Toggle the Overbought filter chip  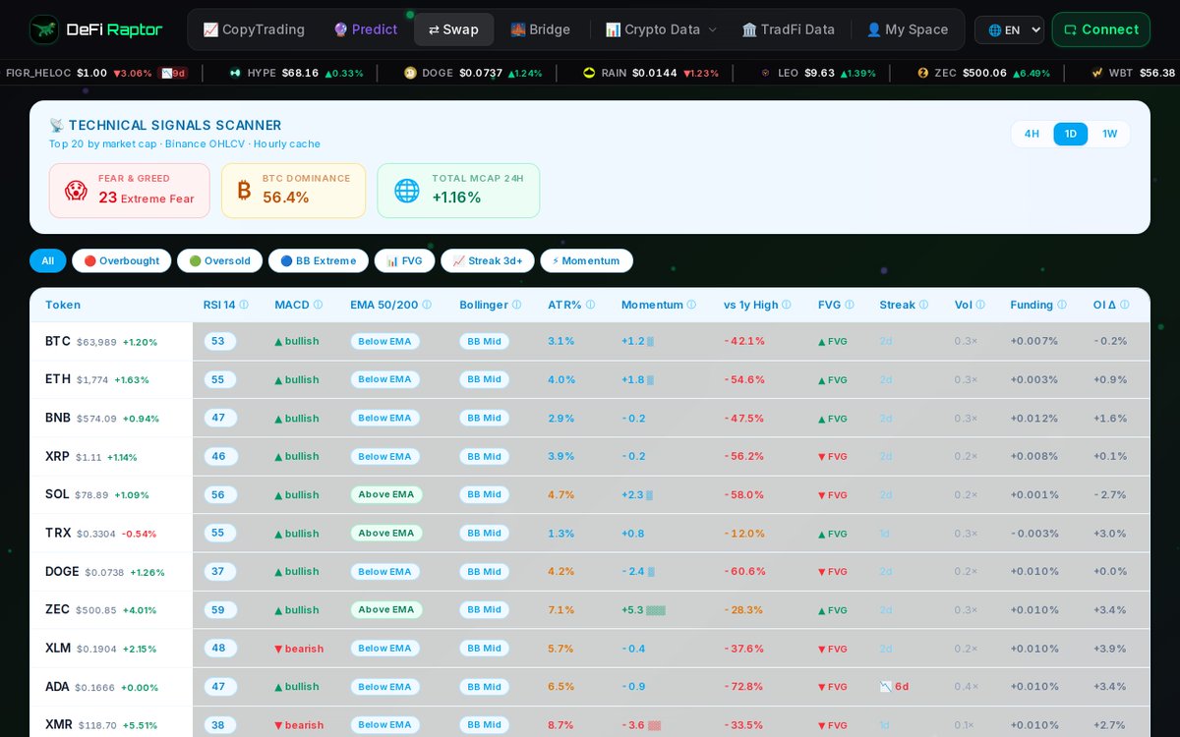click(122, 260)
